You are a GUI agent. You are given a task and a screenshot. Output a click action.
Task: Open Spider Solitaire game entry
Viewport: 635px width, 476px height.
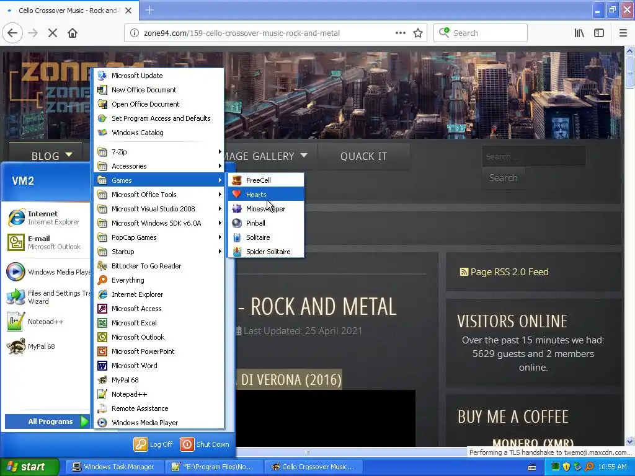pyautogui.click(x=266, y=252)
